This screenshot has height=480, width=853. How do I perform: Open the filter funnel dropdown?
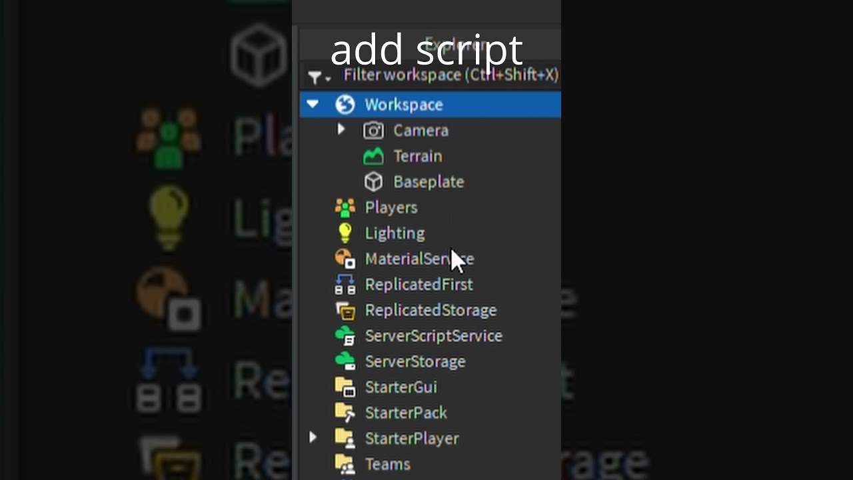click(x=319, y=77)
